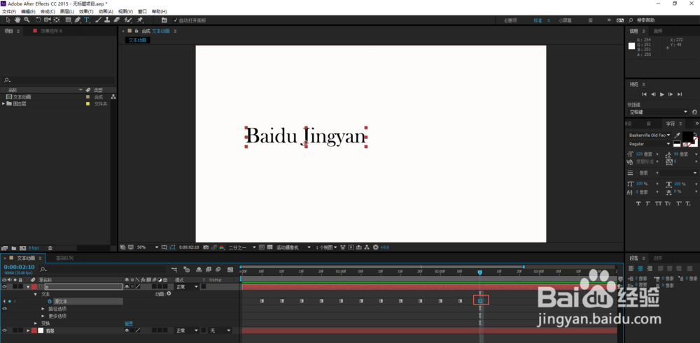Open the 效果(T) menu
The height and width of the screenshot is (343, 700).
click(x=86, y=11)
